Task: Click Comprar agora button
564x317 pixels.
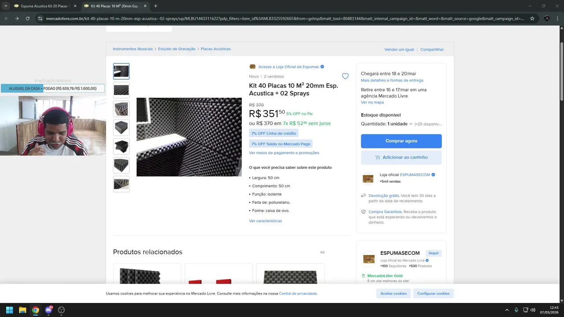Action: [401, 141]
